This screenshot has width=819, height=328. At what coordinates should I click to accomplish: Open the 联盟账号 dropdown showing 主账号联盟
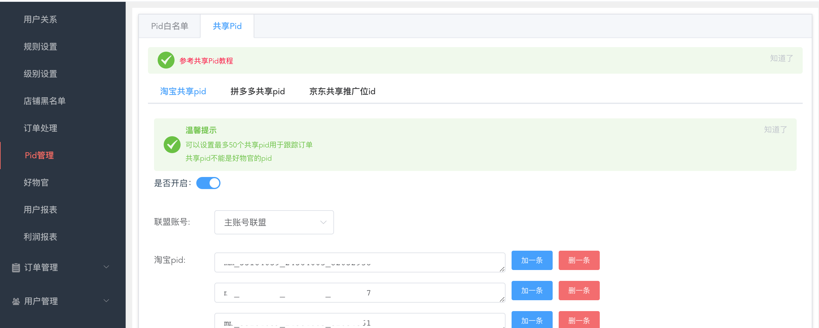coord(274,222)
